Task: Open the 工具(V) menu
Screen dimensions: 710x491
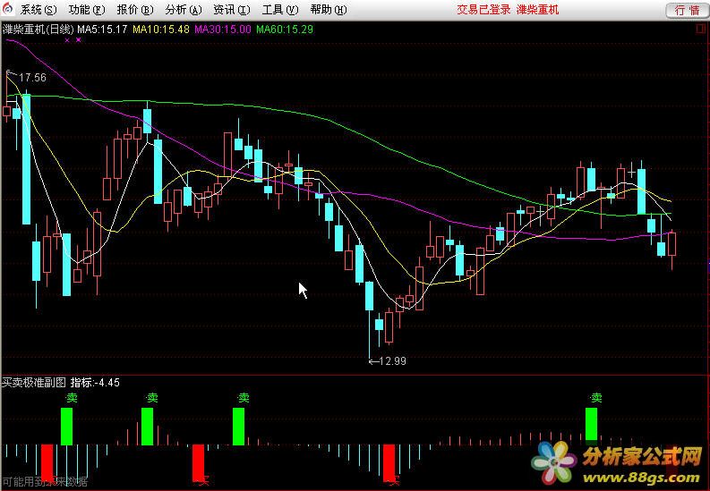Action: pyautogui.click(x=280, y=10)
